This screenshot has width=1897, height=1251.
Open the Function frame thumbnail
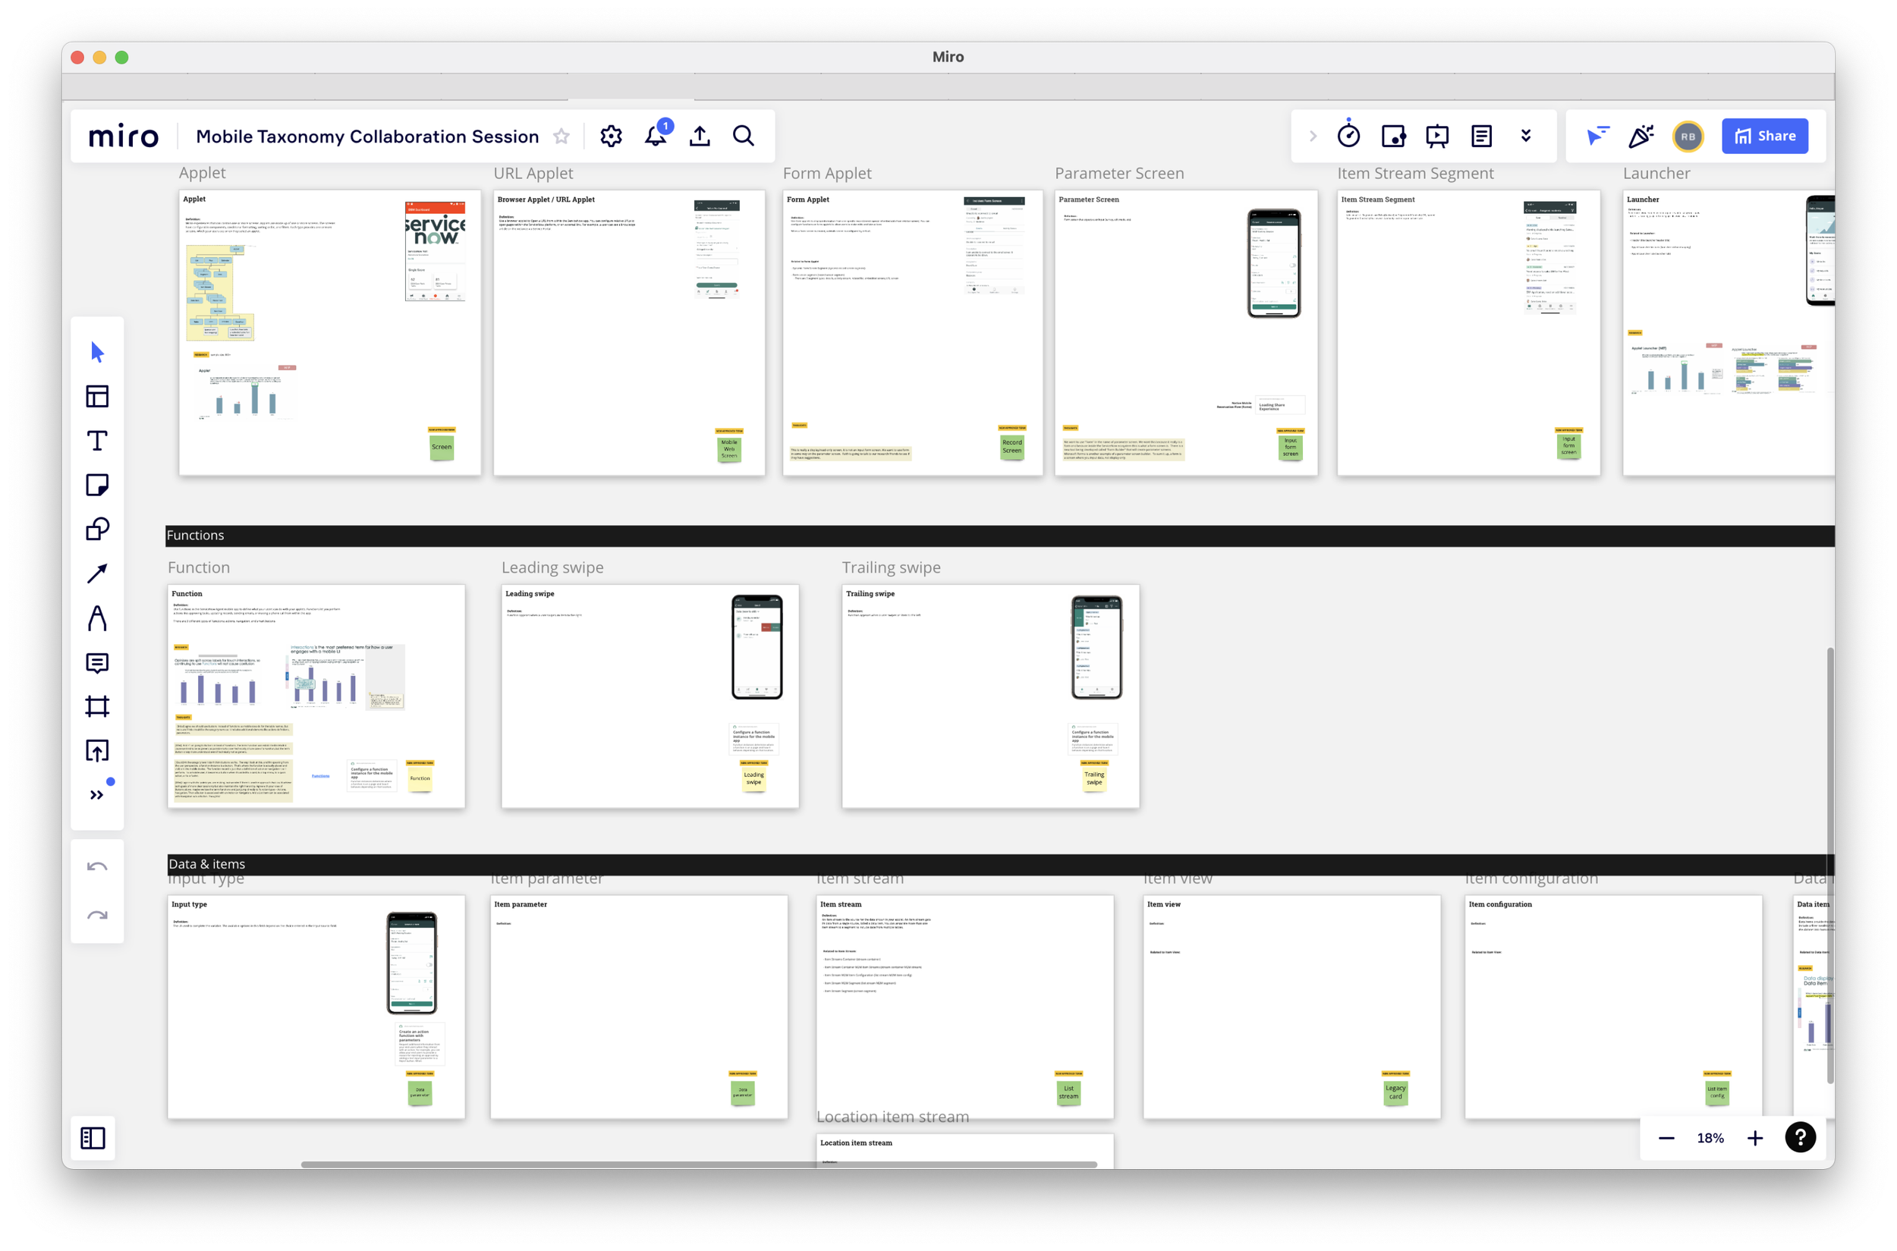tap(316, 696)
